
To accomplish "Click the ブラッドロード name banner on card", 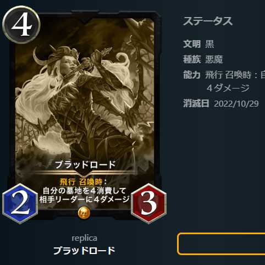I will 85,164.
